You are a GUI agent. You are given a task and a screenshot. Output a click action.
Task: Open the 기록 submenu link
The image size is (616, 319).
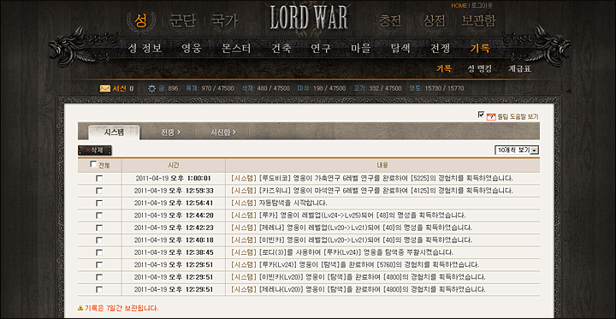[x=444, y=68]
